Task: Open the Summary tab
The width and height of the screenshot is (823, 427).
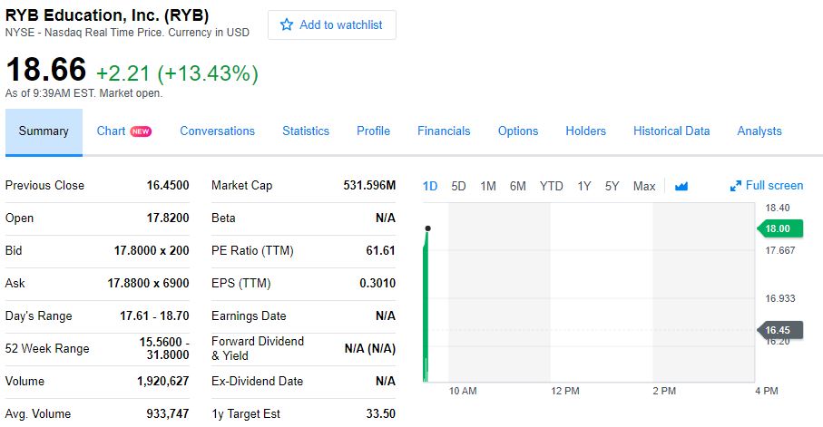Action: [44, 131]
